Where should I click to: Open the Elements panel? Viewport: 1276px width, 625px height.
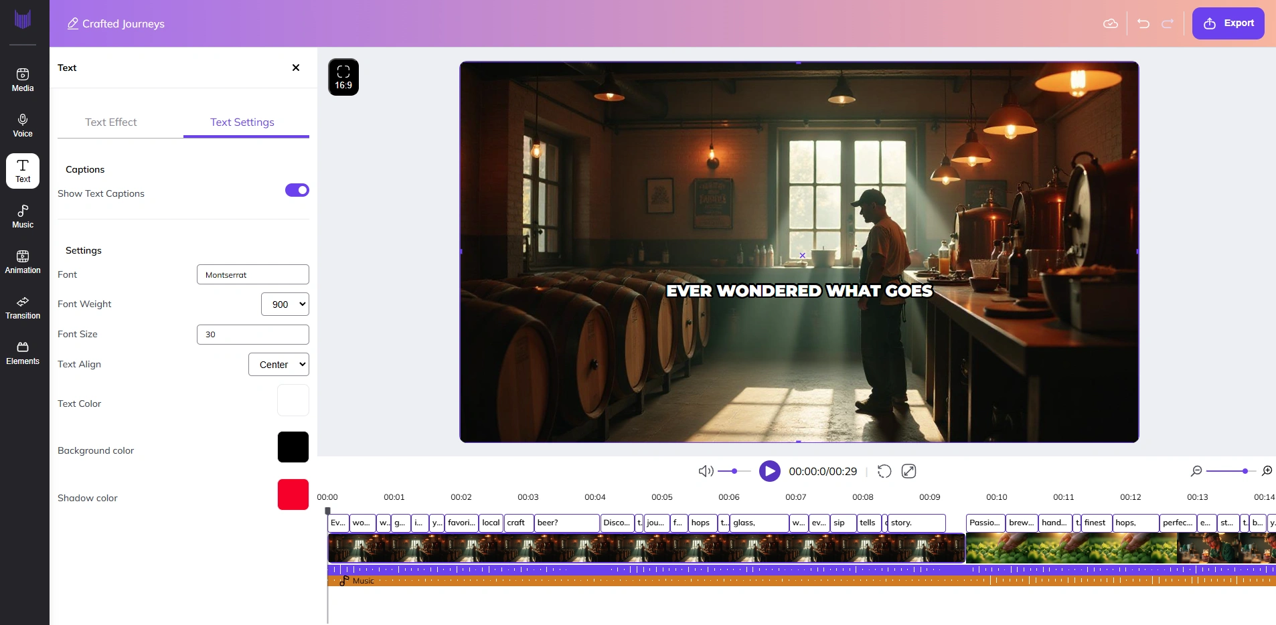click(x=23, y=353)
